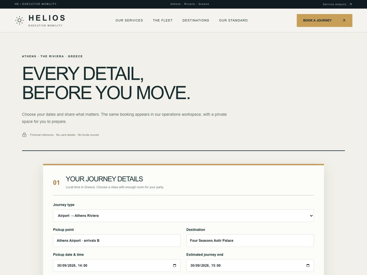The height and width of the screenshot is (275, 367).
Task: Open the Destinations nav link
Action: pyautogui.click(x=196, y=20)
